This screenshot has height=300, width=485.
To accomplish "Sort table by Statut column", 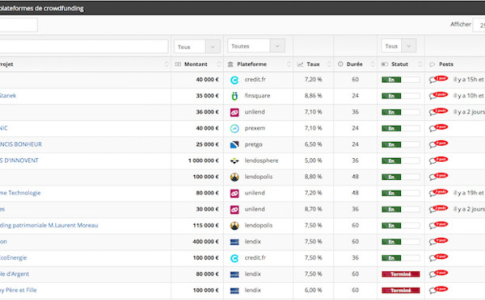I will 401,65.
